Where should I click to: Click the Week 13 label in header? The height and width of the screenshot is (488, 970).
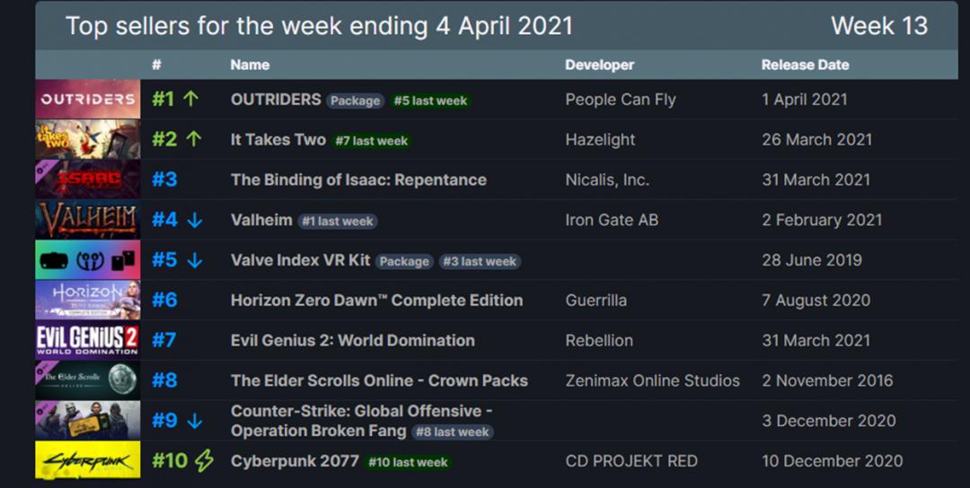point(879,26)
